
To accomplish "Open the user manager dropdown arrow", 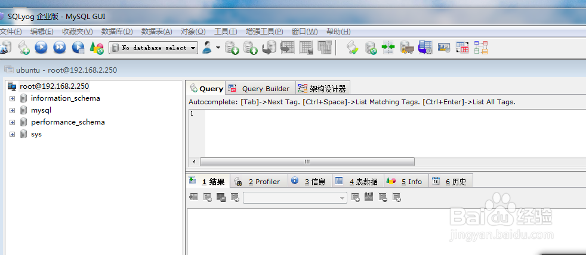I will [218, 48].
